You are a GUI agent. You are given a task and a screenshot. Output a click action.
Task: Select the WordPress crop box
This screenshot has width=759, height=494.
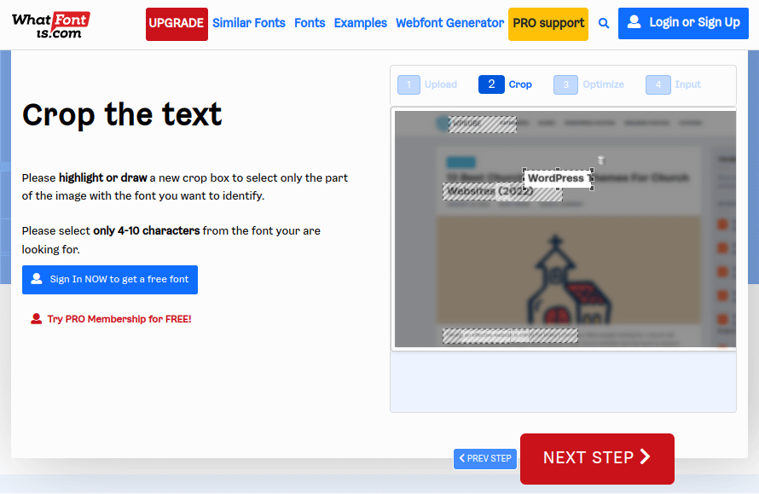coord(558,178)
